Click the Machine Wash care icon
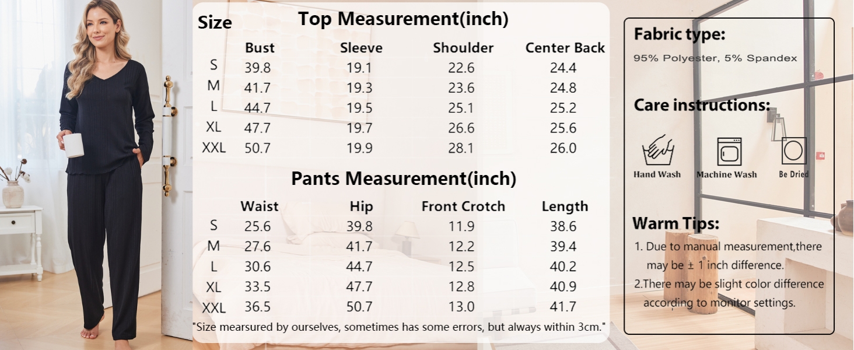The width and height of the screenshot is (854, 350). (x=729, y=152)
